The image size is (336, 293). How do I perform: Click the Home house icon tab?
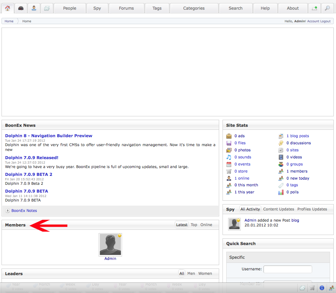pyautogui.click(x=7, y=8)
